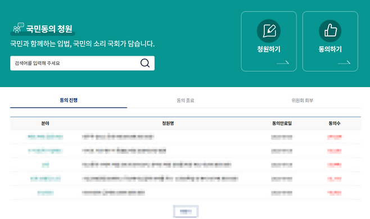Viewport: 370px width, 219px height.
Task: Select the 동의 진행 tab
Action: (69, 101)
